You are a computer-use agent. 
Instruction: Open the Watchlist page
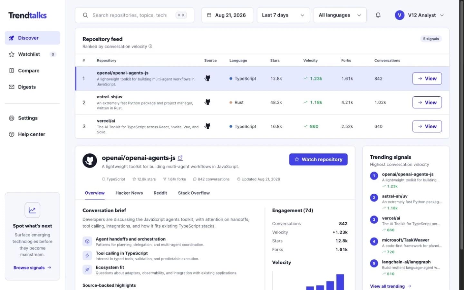coord(32,54)
